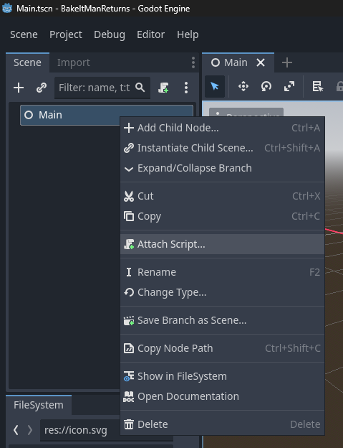
Task: Add a new scene tab with plus
Action: coord(287,62)
